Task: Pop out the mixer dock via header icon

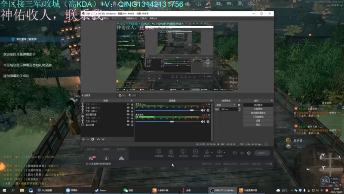Action: click(x=211, y=100)
